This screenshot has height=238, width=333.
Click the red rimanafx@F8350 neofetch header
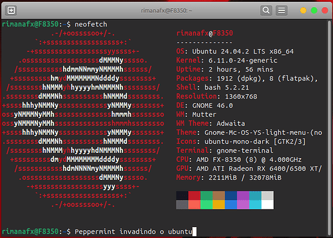204,34
